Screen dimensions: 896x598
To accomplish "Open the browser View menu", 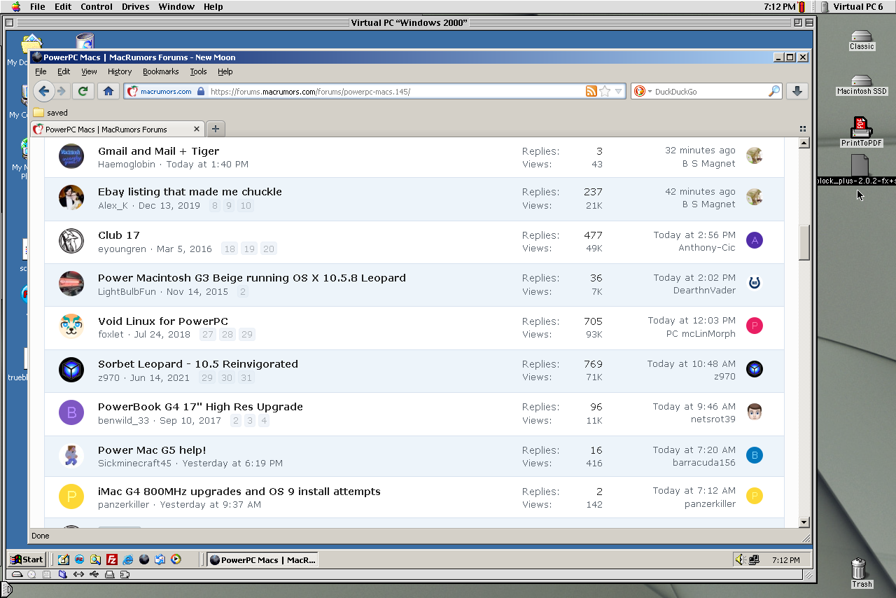I will click(89, 71).
